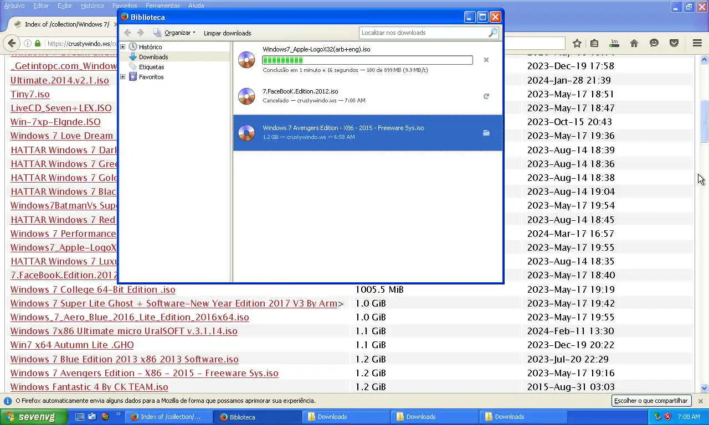Open Windows 7x86 Ultimate micro UralSOFT link
Screen dimensions: 709x425
click(x=124, y=331)
